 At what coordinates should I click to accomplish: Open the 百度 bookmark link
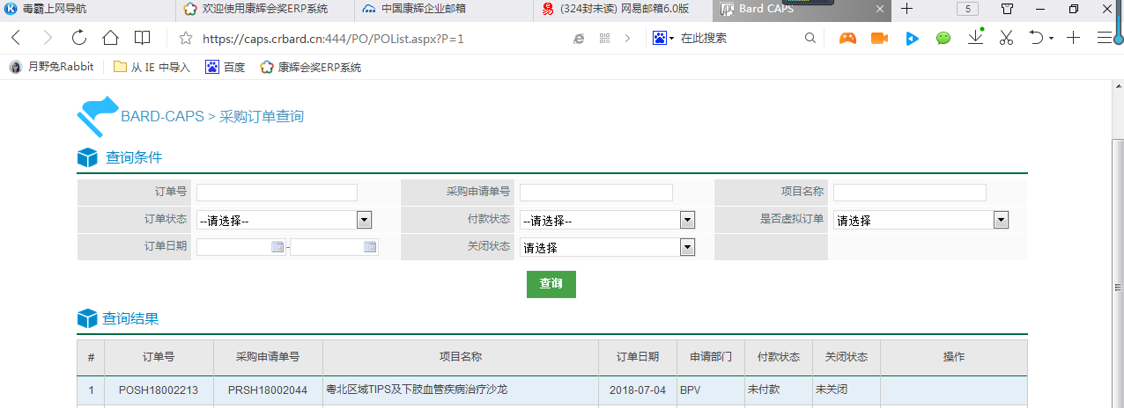226,67
